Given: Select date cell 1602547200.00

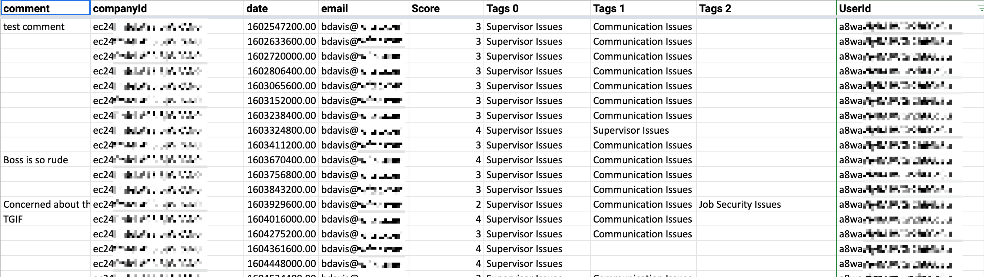Looking at the screenshot, I should click(x=281, y=26).
